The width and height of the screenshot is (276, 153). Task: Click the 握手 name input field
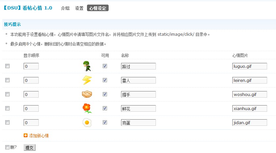tap(138, 94)
